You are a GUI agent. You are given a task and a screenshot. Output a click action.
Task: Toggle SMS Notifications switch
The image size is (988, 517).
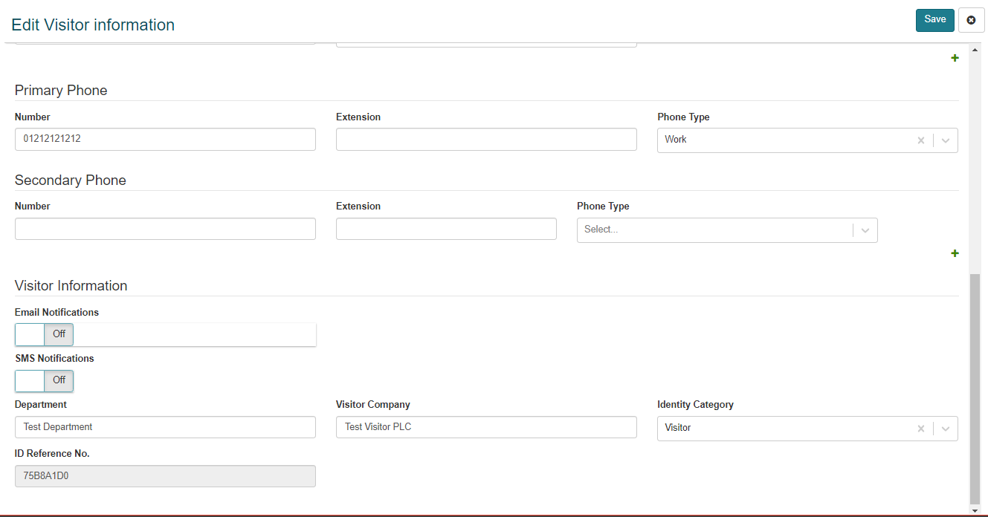(44, 380)
